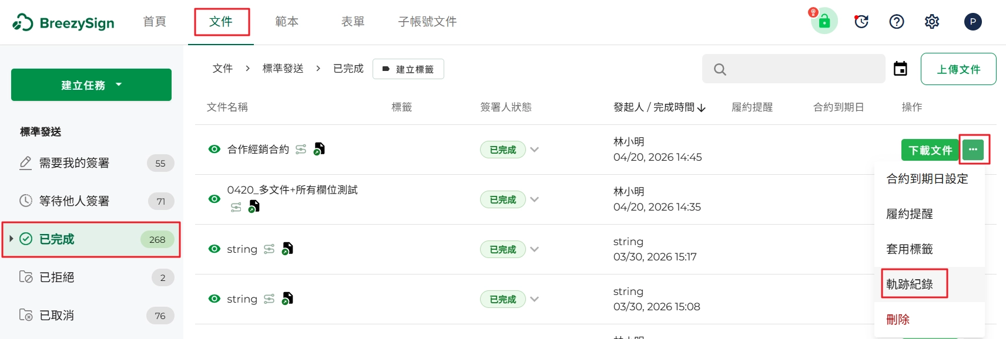Open the help question mark icon
This screenshot has width=1006, height=339.
[897, 22]
